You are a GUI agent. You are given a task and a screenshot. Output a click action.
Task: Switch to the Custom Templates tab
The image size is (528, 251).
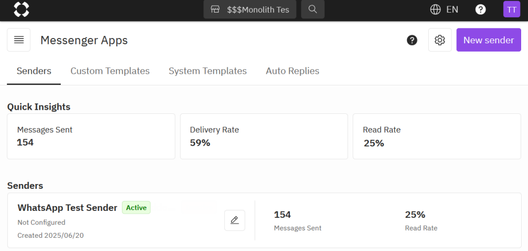(x=110, y=71)
